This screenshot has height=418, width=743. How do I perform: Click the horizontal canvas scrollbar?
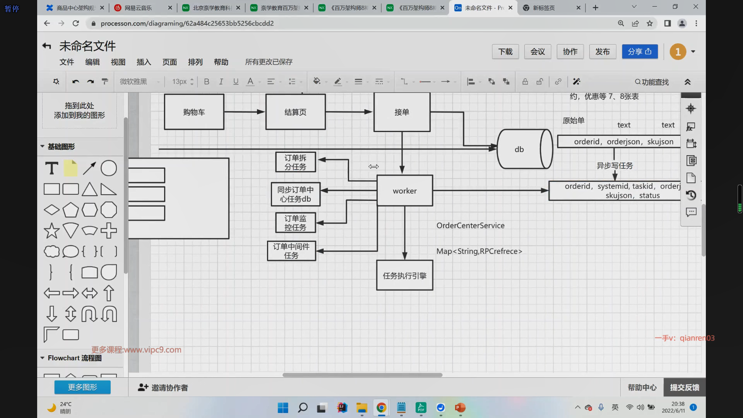362,375
